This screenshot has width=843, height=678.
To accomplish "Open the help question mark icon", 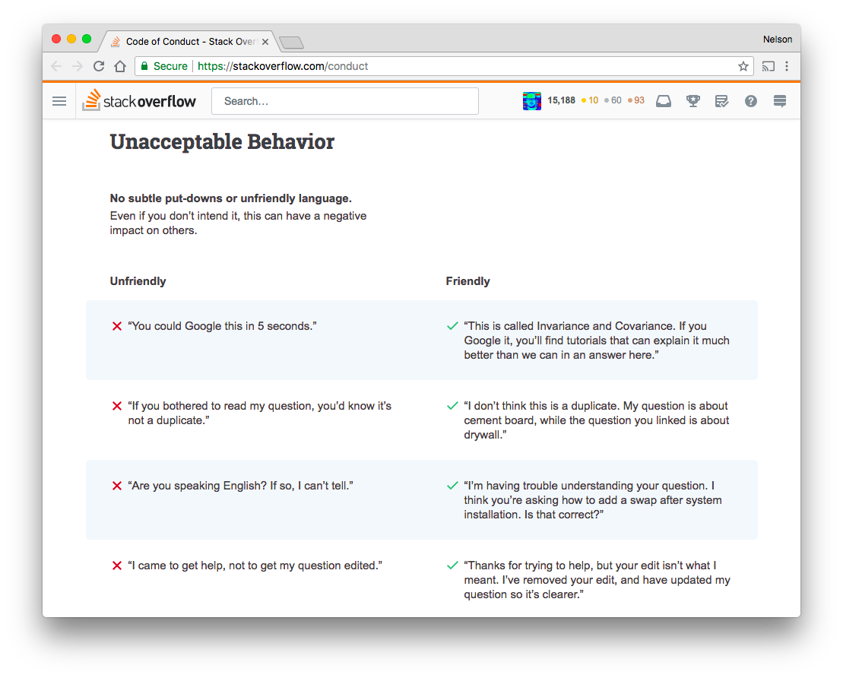I will 750,100.
